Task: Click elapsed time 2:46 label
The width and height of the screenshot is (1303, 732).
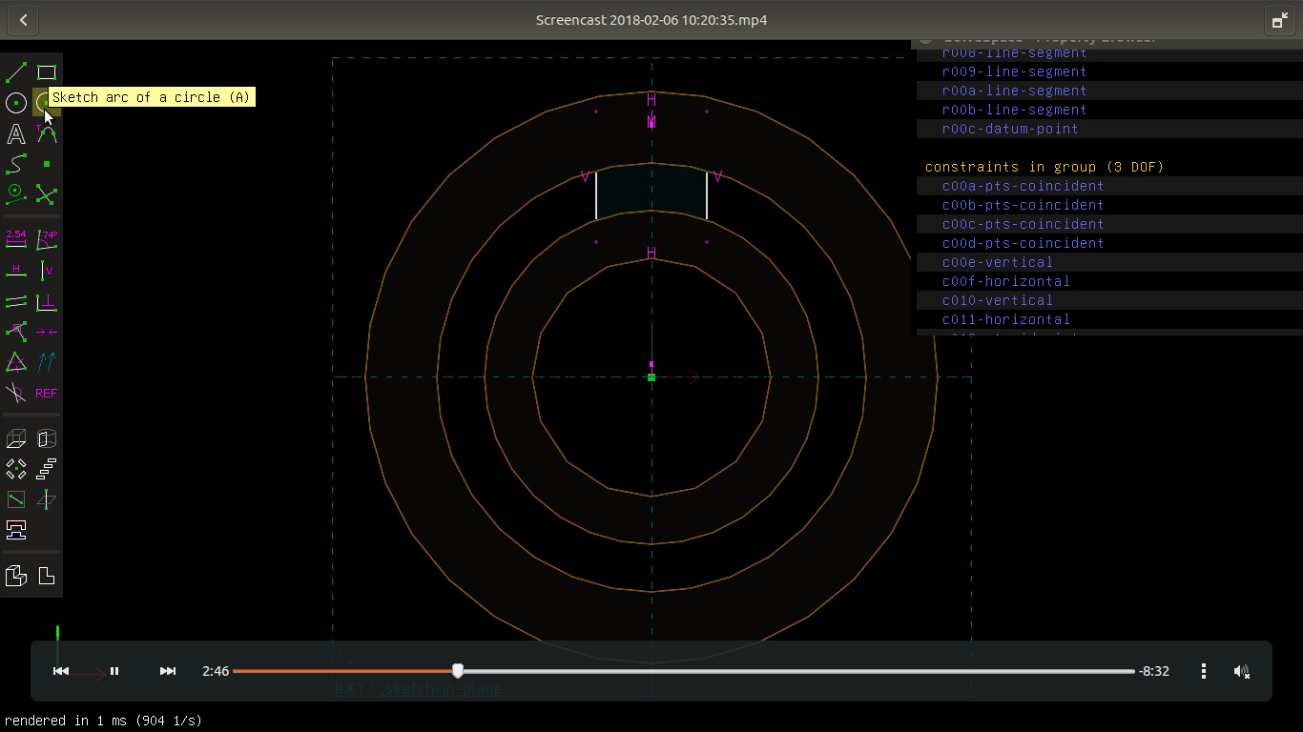Action: (x=216, y=671)
